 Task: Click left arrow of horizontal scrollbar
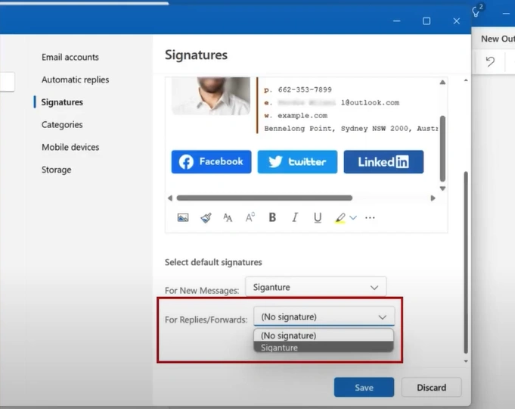[170, 198]
